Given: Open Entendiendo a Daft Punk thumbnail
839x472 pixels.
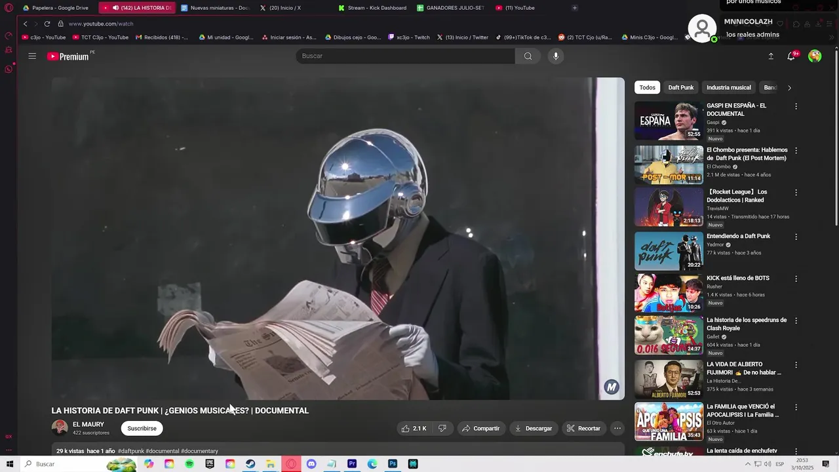Looking at the screenshot, I should coord(669,251).
